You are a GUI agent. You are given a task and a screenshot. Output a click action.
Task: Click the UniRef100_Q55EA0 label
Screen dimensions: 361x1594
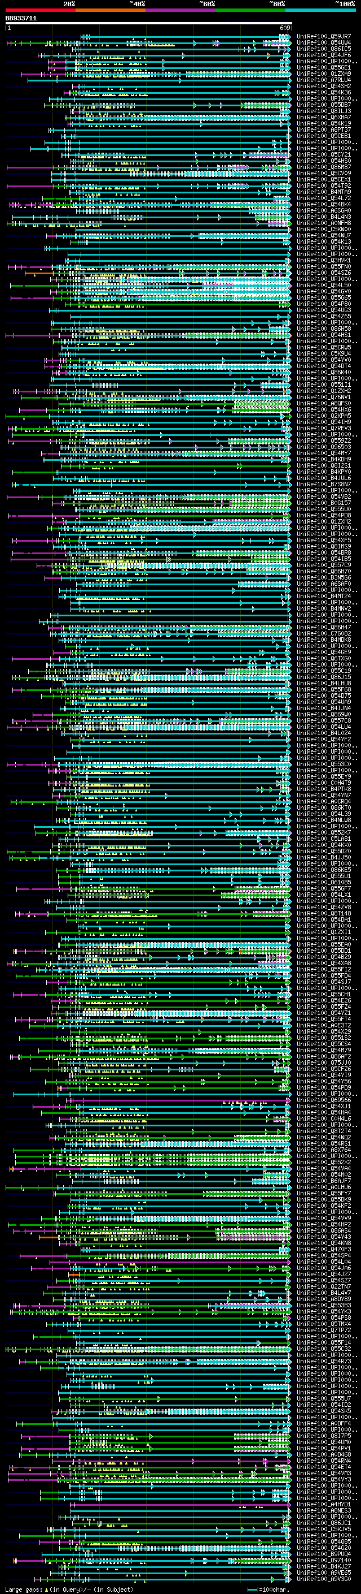coord(324,944)
